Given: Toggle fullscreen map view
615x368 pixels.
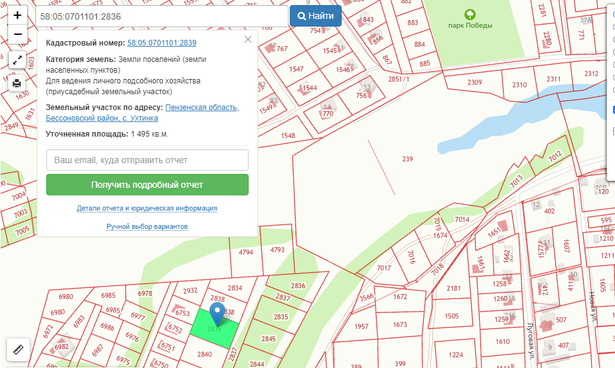Looking at the screenshot, I should click(17, 60).
